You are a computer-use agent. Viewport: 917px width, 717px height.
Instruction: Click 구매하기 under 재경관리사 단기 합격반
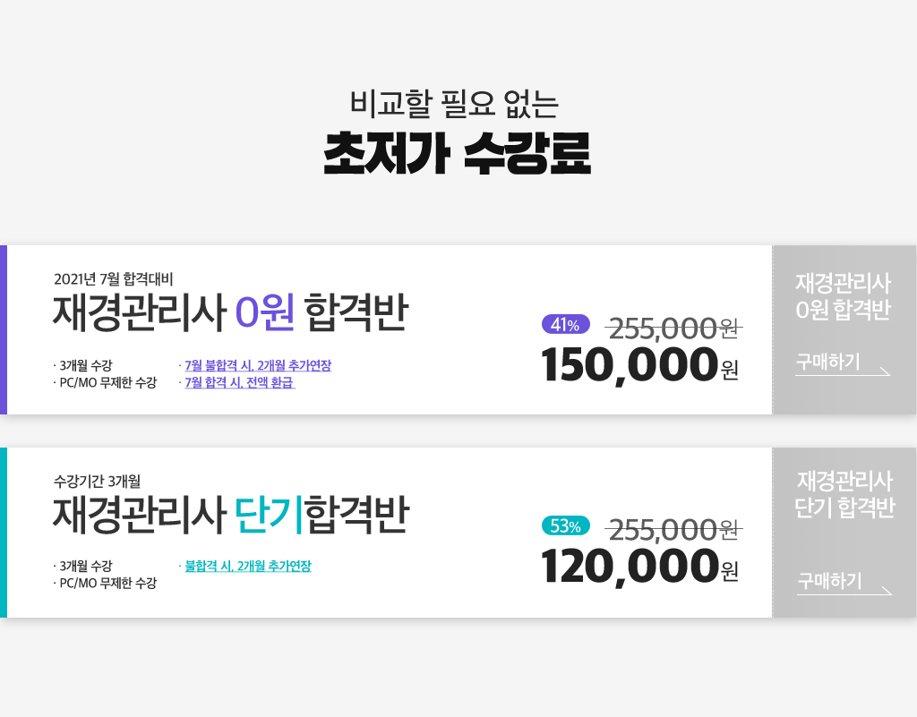coord(829,581)
